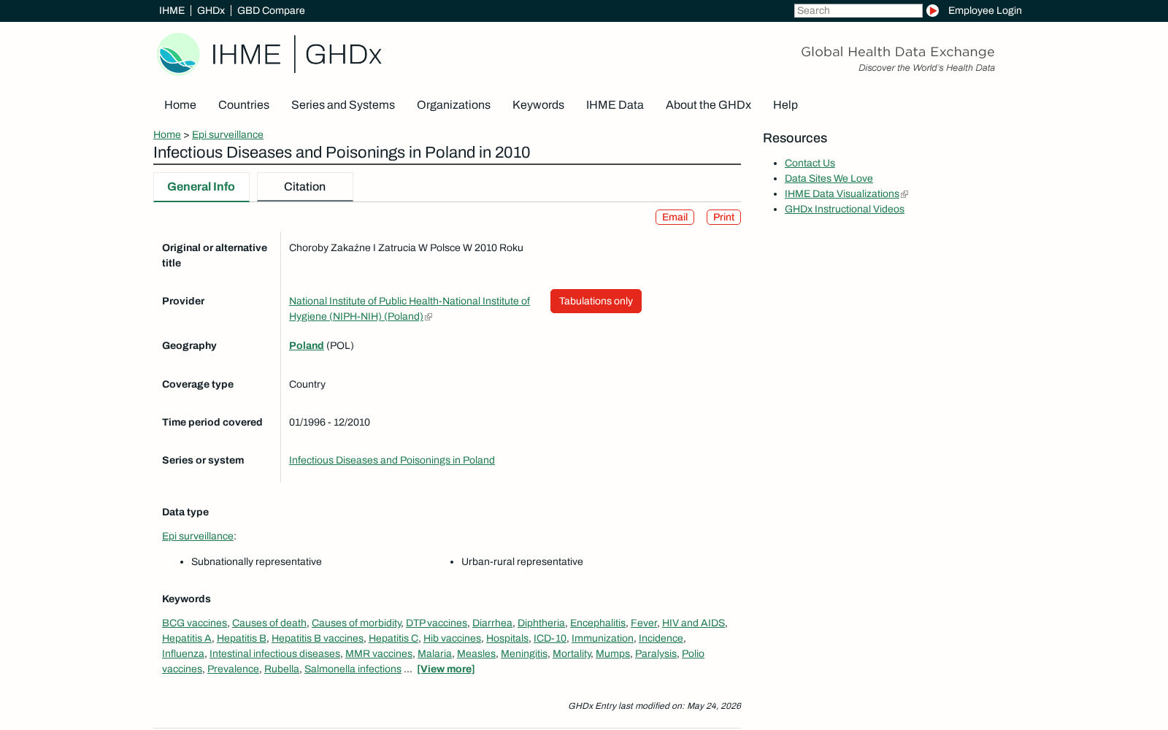The width and height of the screenshot is (1168, 730).
Task: Click the Epi surveillance breadcrumb link
Action: point(228,134)
